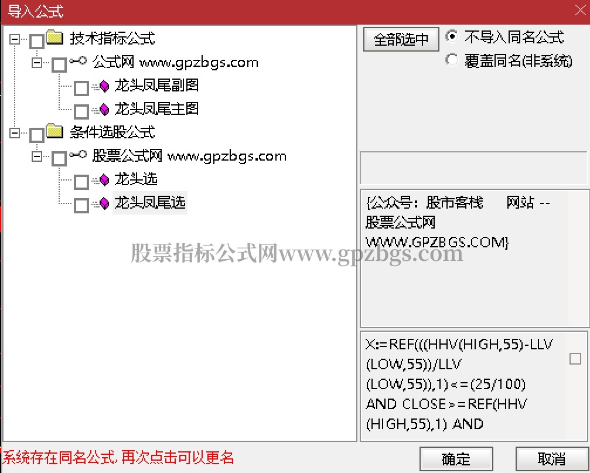Screen dimensions: 590x473
Task: Select the 不导入同名公式 radio option
Action: point(452,36)
